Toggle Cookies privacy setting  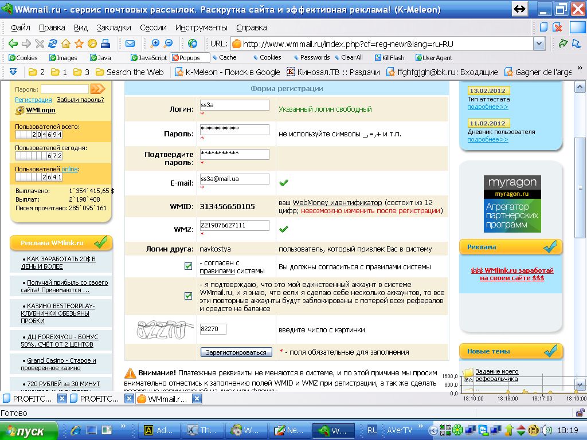(x=23, y=58)
